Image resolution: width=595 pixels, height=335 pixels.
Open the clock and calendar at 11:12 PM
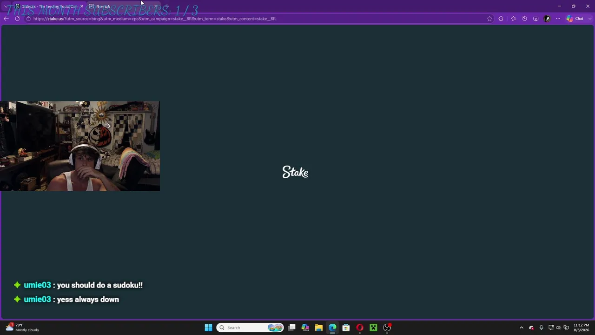(x=581, y=328)
